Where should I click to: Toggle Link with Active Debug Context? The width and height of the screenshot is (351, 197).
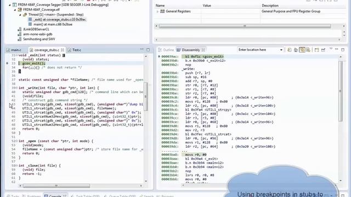[302, 50]
